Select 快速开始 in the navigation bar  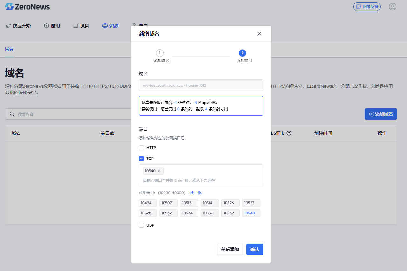pyautogui.click(x=18, y=26)
